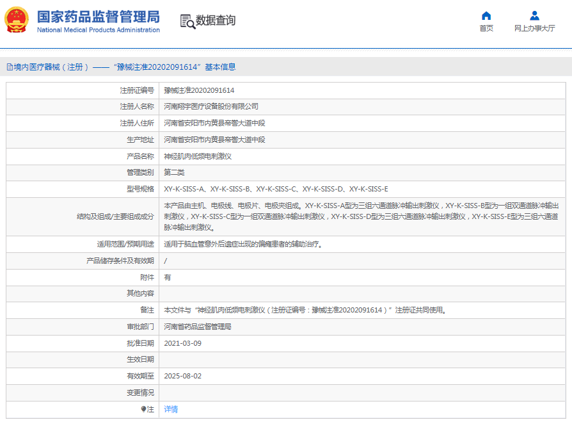Click approval date 2021-03-09

pos(183,343)
